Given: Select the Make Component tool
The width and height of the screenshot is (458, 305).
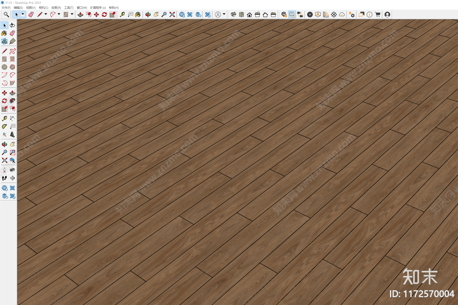Looking at the screenshot, I should pos(4,41).
